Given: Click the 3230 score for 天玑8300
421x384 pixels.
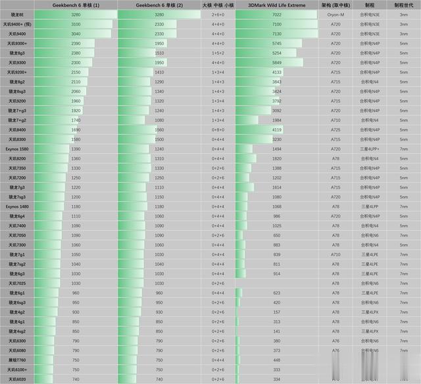Looking at the screenshot, I should pos(277,139).
